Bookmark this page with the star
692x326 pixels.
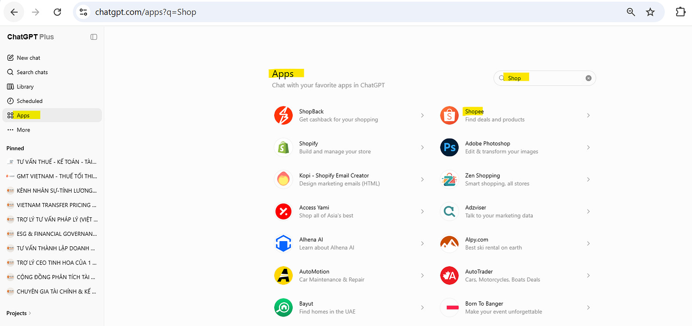pyautogui.click(x=650, y=12)
